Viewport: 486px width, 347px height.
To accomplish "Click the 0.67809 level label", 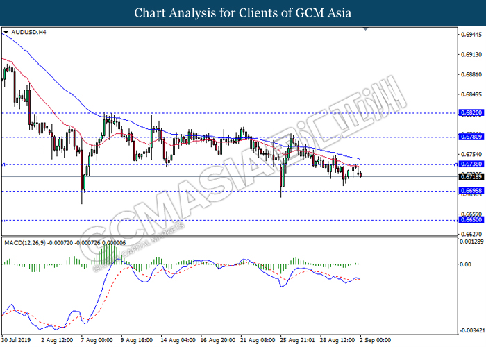I will [471, 137].
